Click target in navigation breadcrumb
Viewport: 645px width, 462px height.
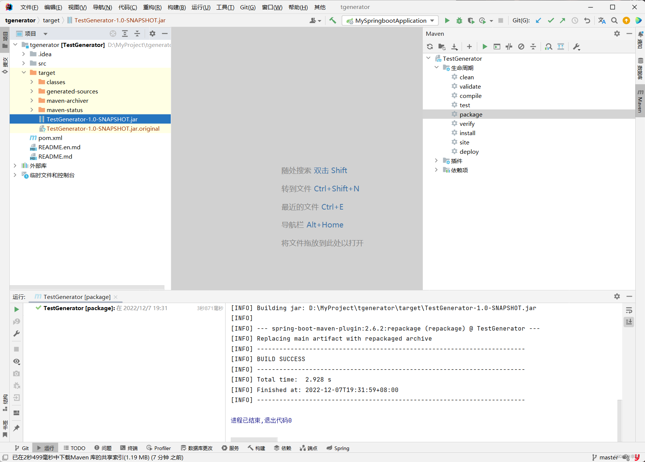(51, 20)
